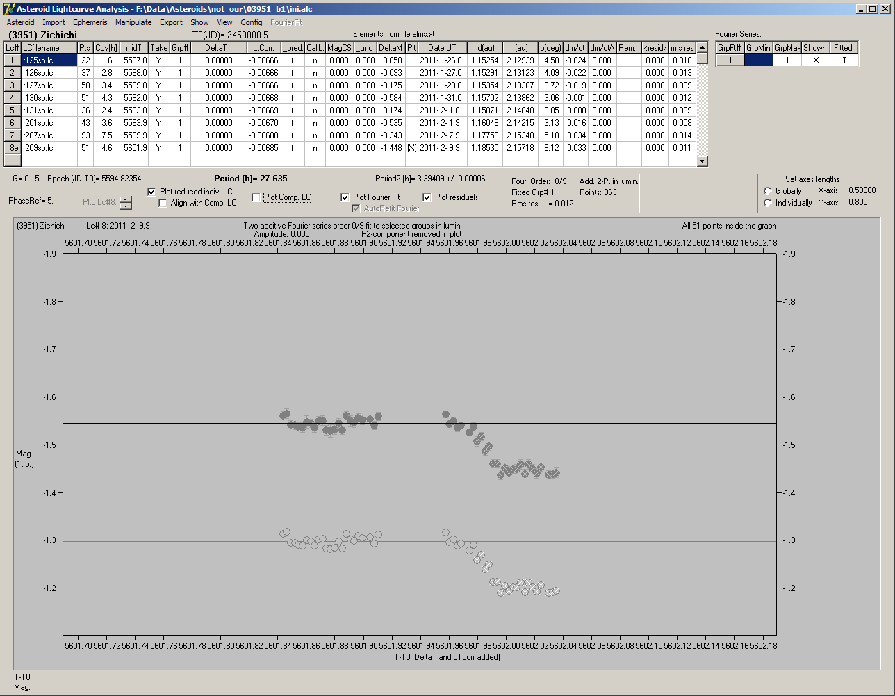
Task: Select file r131sp.lc row
Action: 49,110
